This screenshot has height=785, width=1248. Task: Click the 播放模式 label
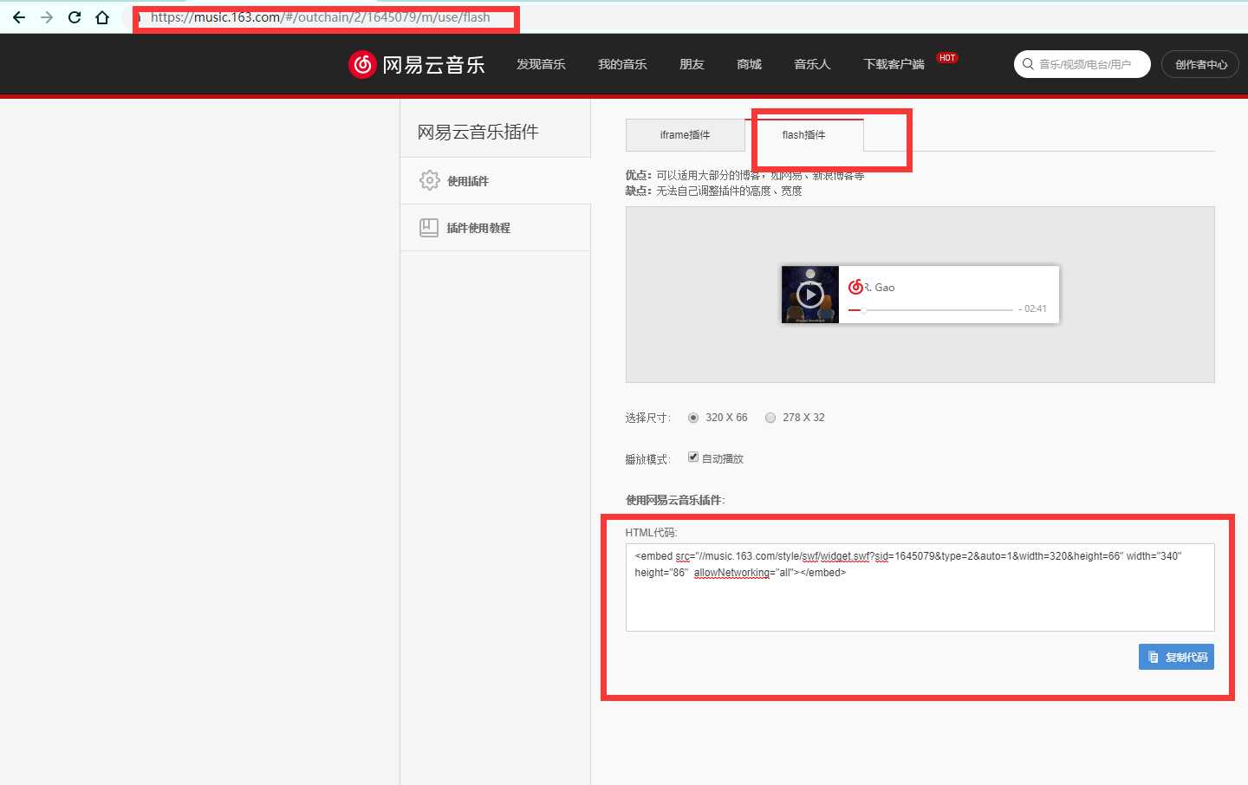click(x=647, y=459)
